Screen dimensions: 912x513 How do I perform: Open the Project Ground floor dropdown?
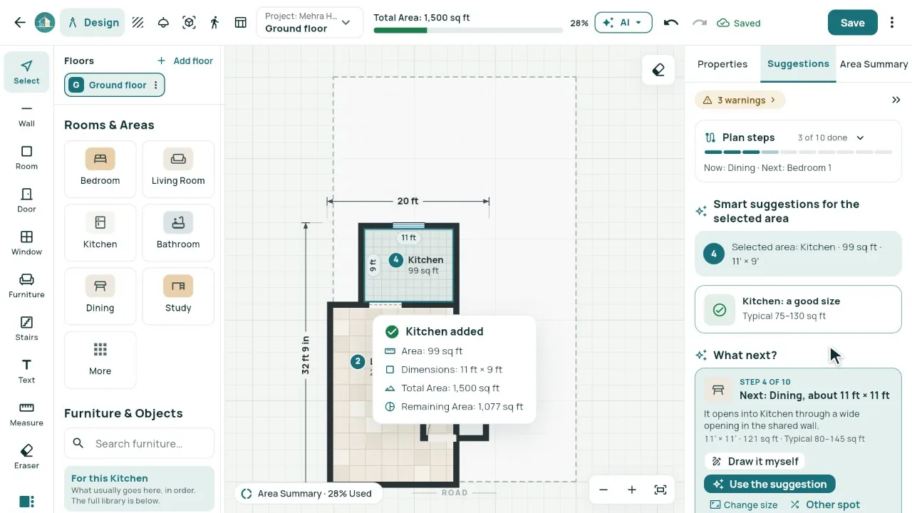coord(309,23)
